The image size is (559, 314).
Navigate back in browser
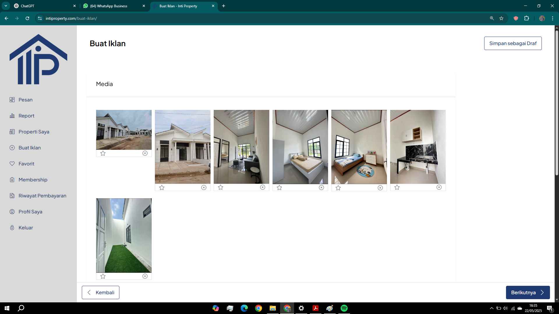(x=6, y=18)
